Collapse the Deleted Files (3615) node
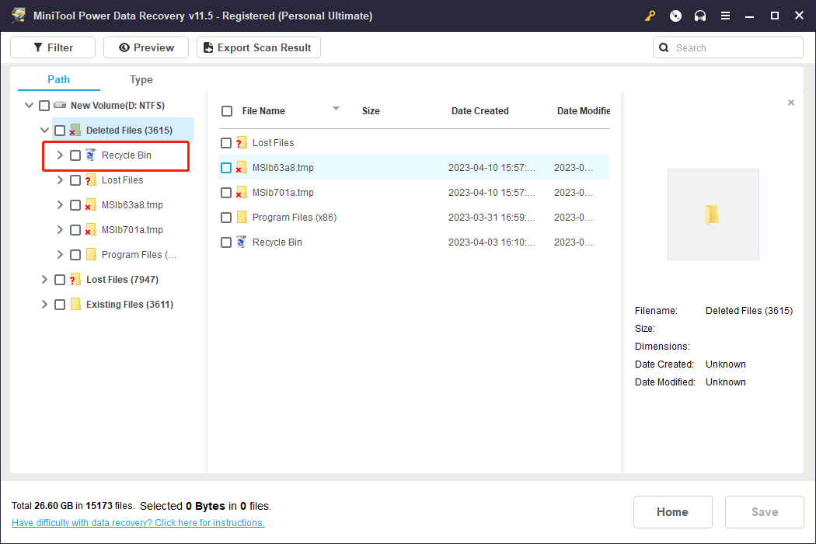Screen dimensions: 816x544 click(x=45, y=130)
